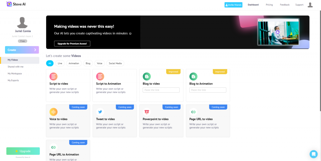Image resolution: width=321 pixels, height=161 pixels.
Task: Select the All filter chip
Action: pos(50,63)
